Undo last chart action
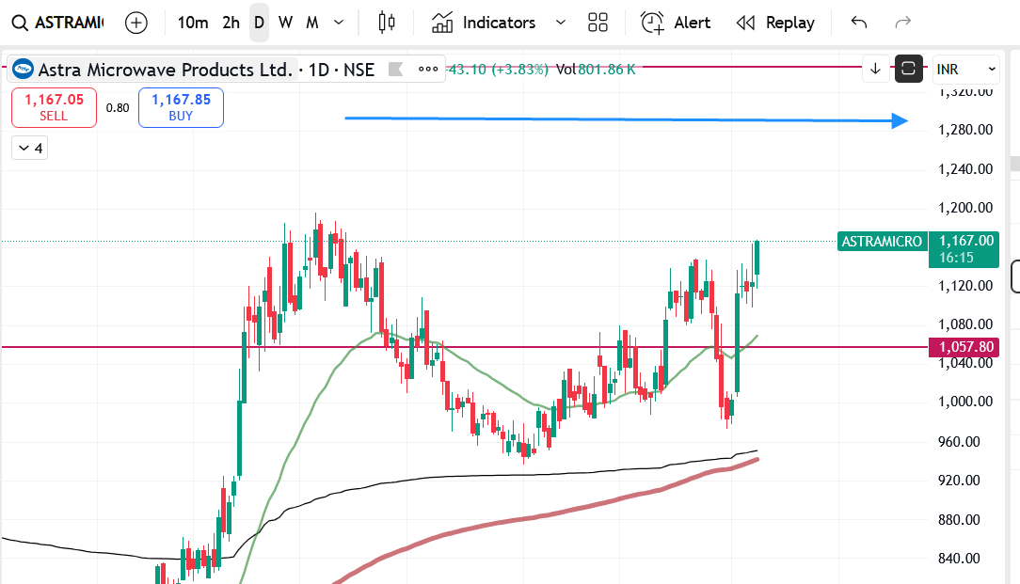 (859, 23)
